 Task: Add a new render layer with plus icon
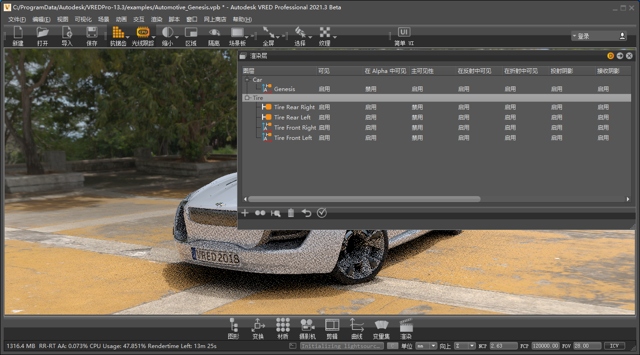click(245, 213)
